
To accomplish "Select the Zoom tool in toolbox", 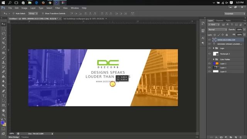I will (x=3, y=115).
